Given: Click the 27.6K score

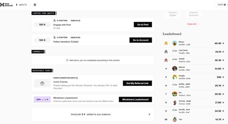Looking at the screenshot, I should click(x=218, y=102).
